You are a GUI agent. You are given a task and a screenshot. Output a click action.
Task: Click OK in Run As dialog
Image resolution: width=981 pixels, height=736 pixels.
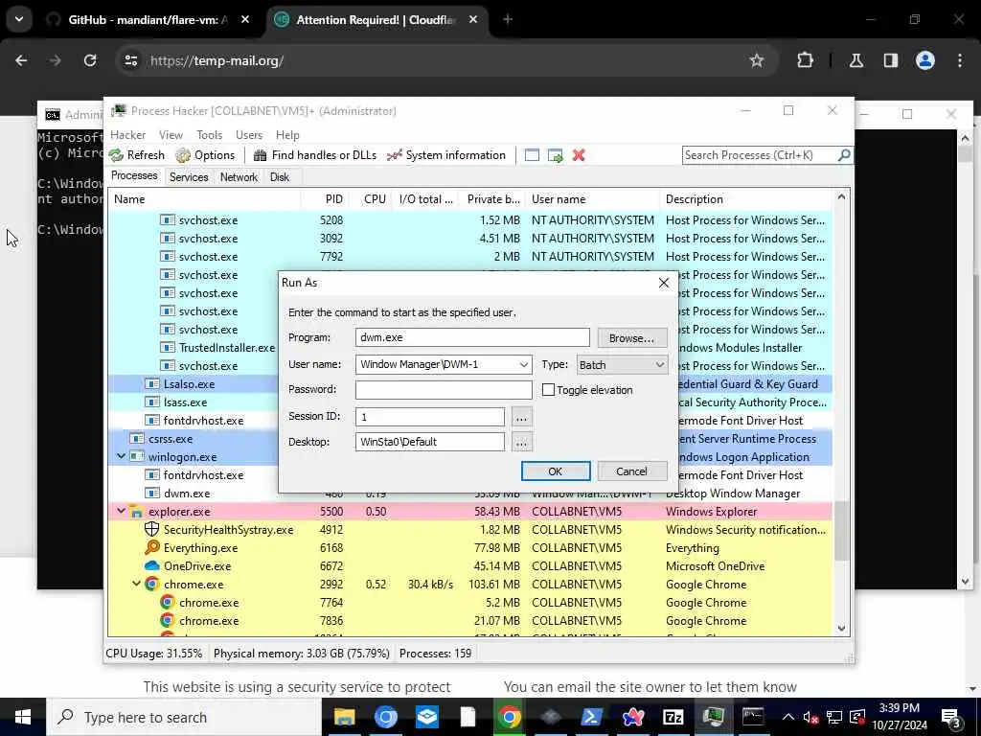pos(556,471)
